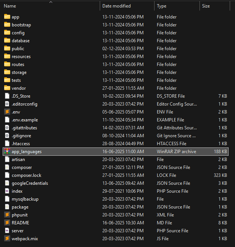Click the WinRAR icon of app_languages archive

coord(7,152)
